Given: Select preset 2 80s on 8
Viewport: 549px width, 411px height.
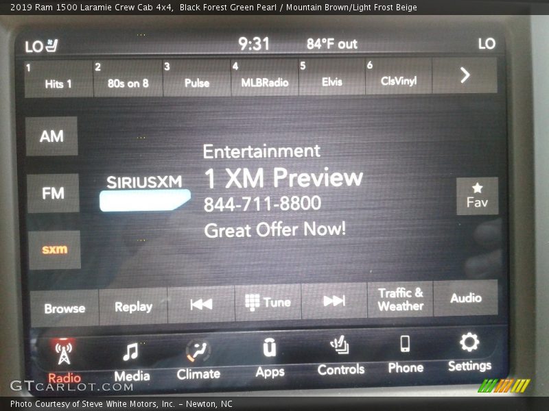Looking at the screenshot, I should point(128,77).
